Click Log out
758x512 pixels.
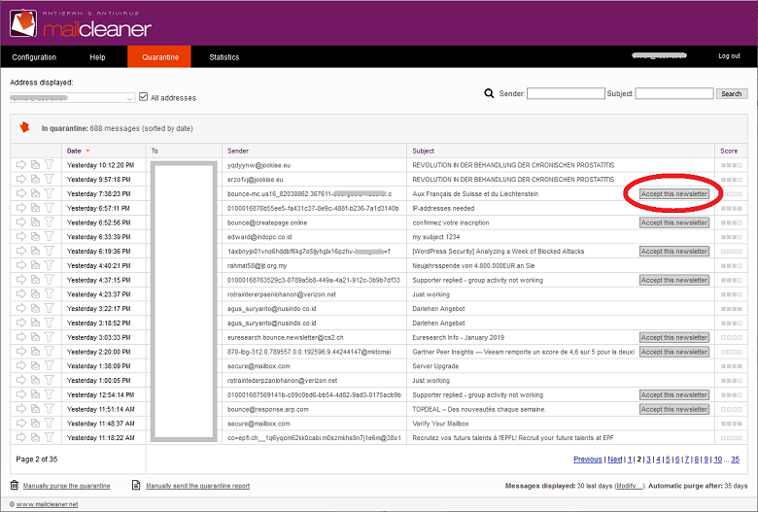[x=729, y=56]
